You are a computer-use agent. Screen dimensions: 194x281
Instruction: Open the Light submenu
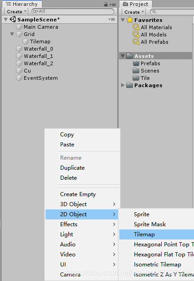(82, 234)
